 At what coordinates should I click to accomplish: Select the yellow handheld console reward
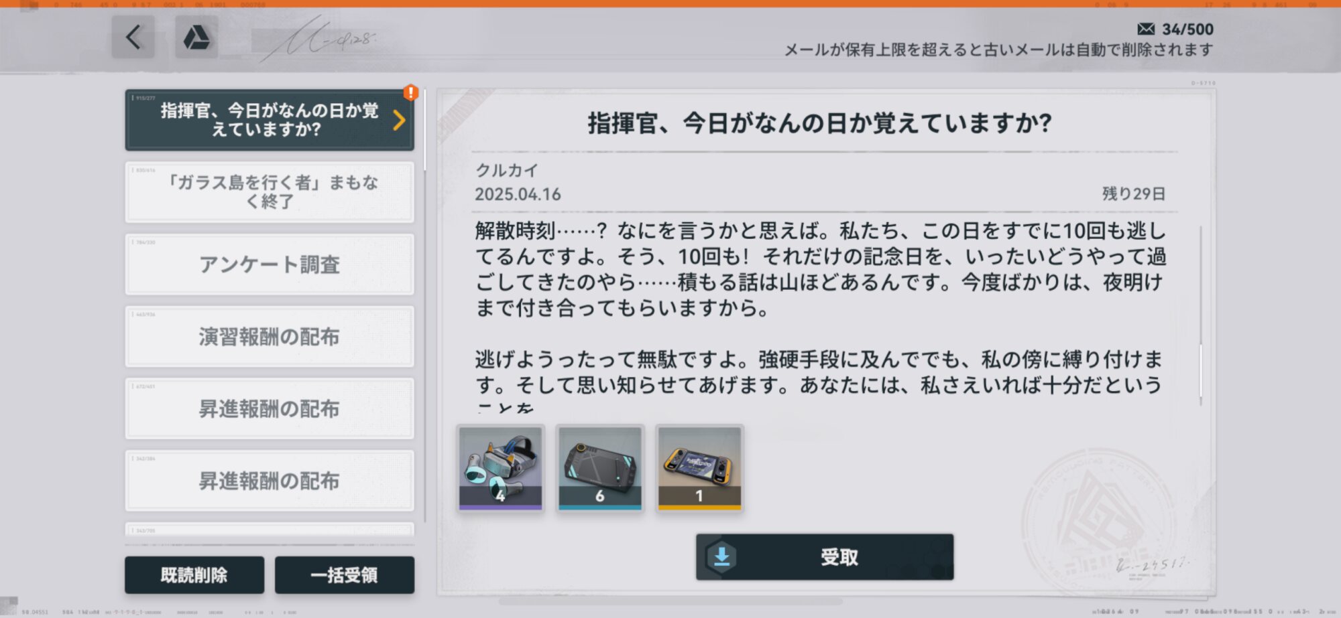pyautogui.click(x=699, y=469)
